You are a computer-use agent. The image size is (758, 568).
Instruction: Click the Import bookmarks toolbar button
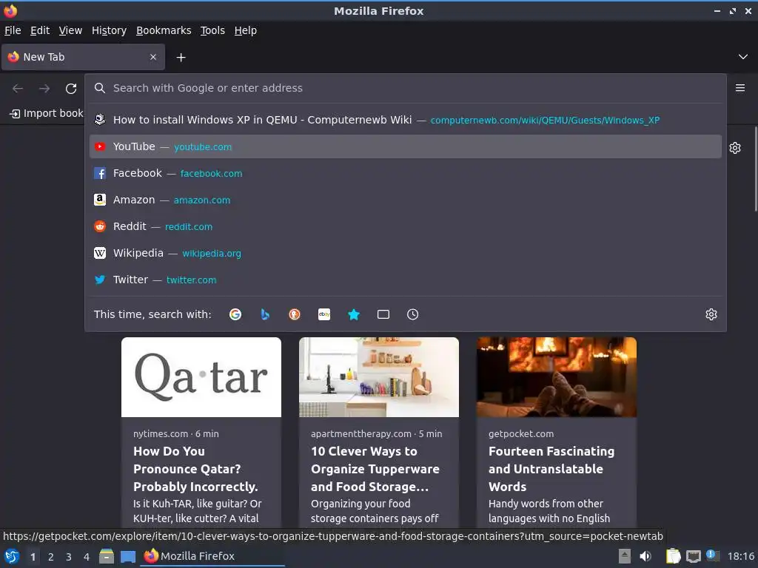pyautogui.click(x=47, y=113)
